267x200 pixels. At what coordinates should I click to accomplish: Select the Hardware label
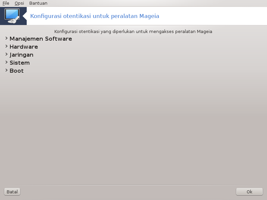click(x=24, y=47)
